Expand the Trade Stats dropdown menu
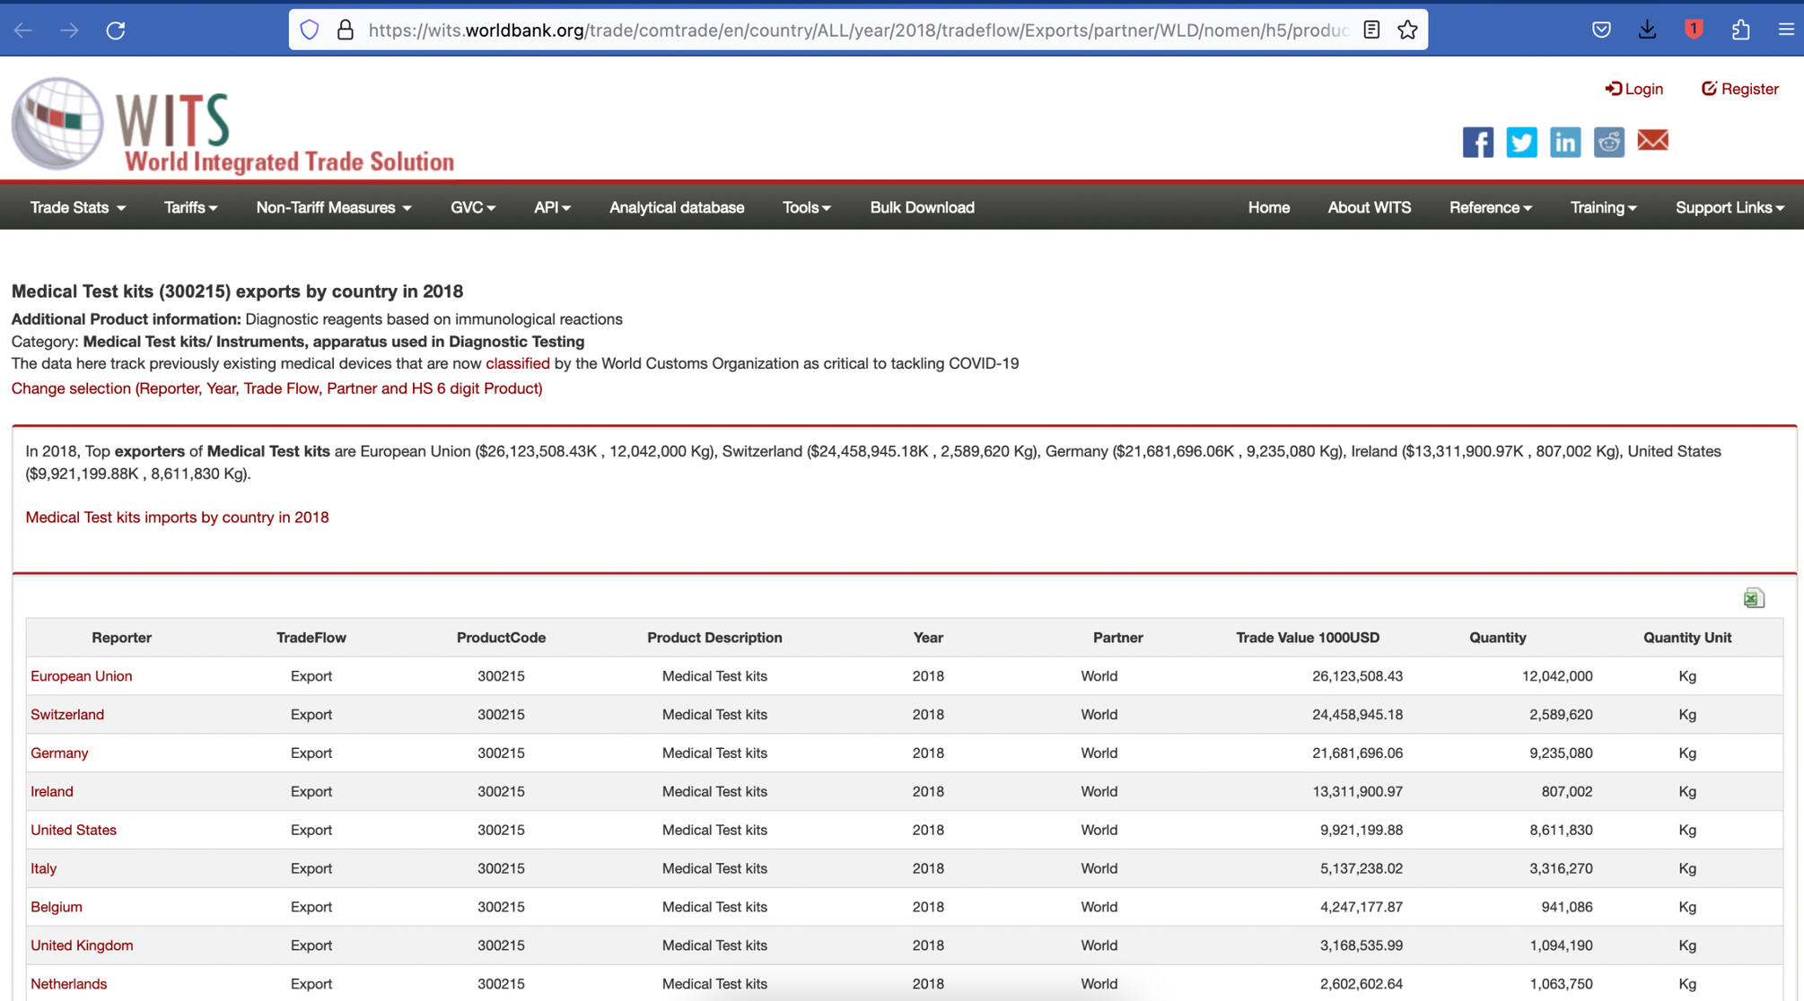Image resolution: width=1804 pixels, height=1001 pixels. tap(77, 207)
